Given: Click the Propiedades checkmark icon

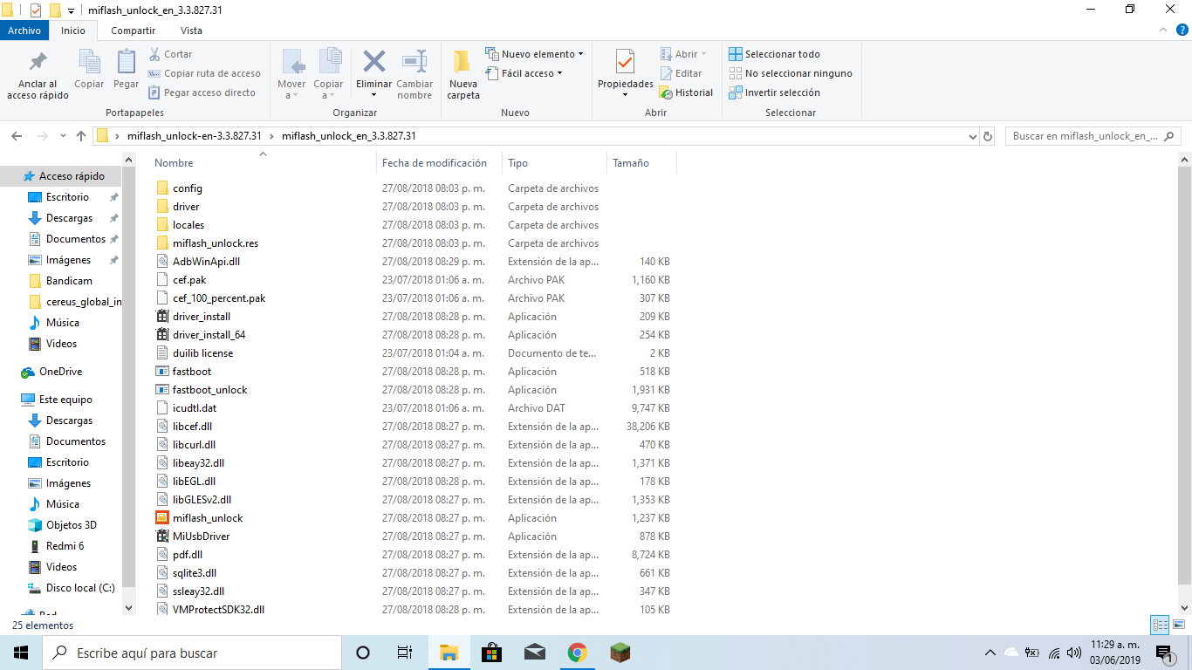Looking at the screenshot, I should click(625, 62).
